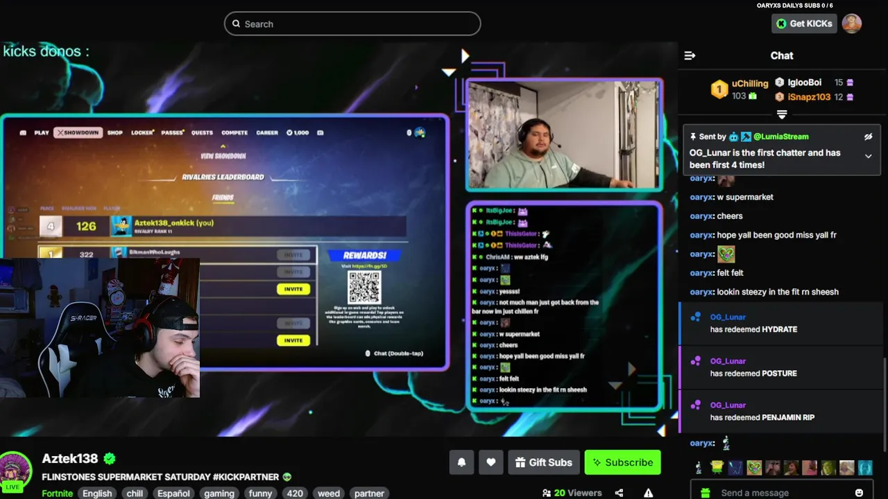Click the green Subscribe button

click(622, 462)
